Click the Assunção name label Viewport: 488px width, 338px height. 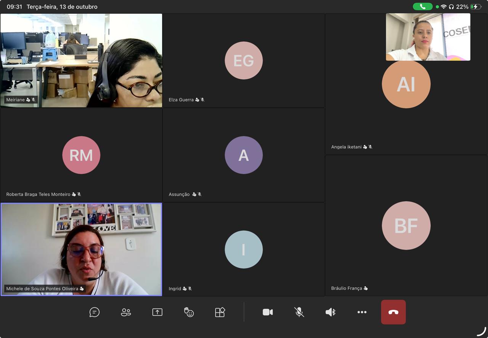click(179, 194)
